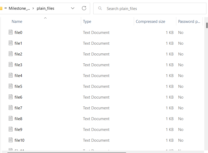
Task: Click the magnifier search icon
Action: 100,8
